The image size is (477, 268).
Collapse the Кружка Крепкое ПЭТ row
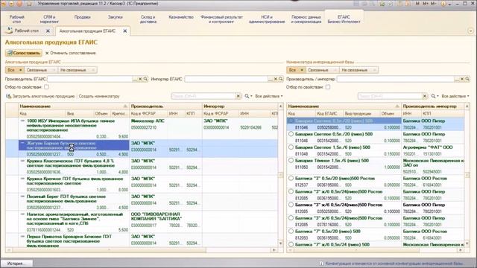[22, 179]
